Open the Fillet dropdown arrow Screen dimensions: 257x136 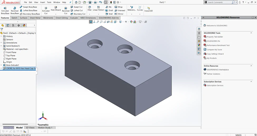point(90,14)
